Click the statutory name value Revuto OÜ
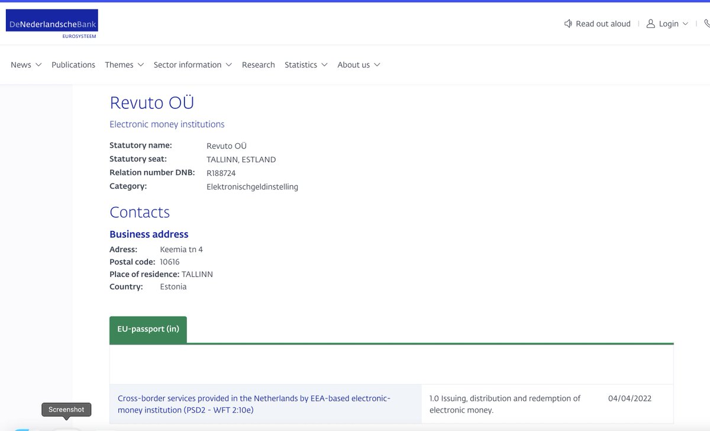 [227, 146]
